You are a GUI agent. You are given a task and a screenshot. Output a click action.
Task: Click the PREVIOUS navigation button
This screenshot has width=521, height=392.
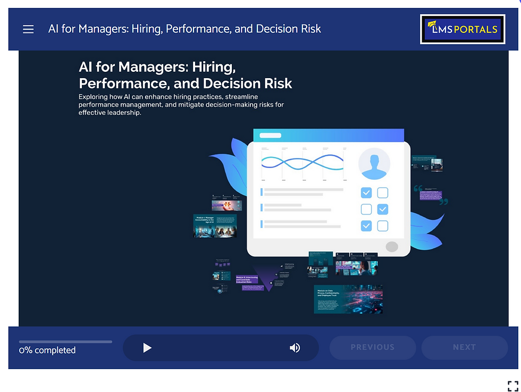tap(372, 347)
